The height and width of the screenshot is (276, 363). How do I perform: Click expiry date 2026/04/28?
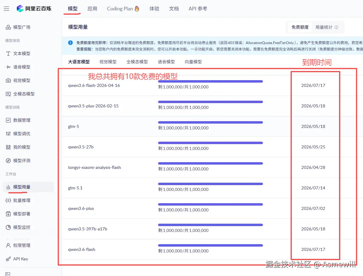pos(313,168)
